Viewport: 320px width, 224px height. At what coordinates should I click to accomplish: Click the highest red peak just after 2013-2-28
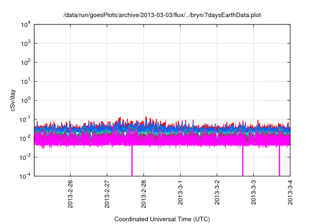(x=145, y=117)
